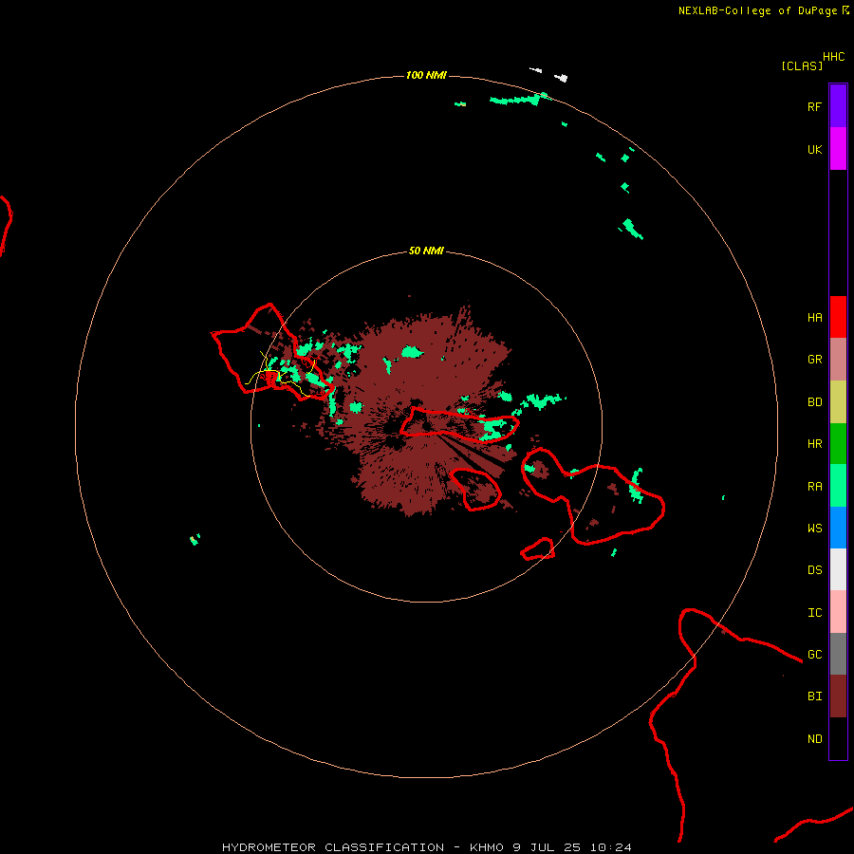Click the BI brown legend swatch
The height and width of the screenshot is (854, 854).
838,696
